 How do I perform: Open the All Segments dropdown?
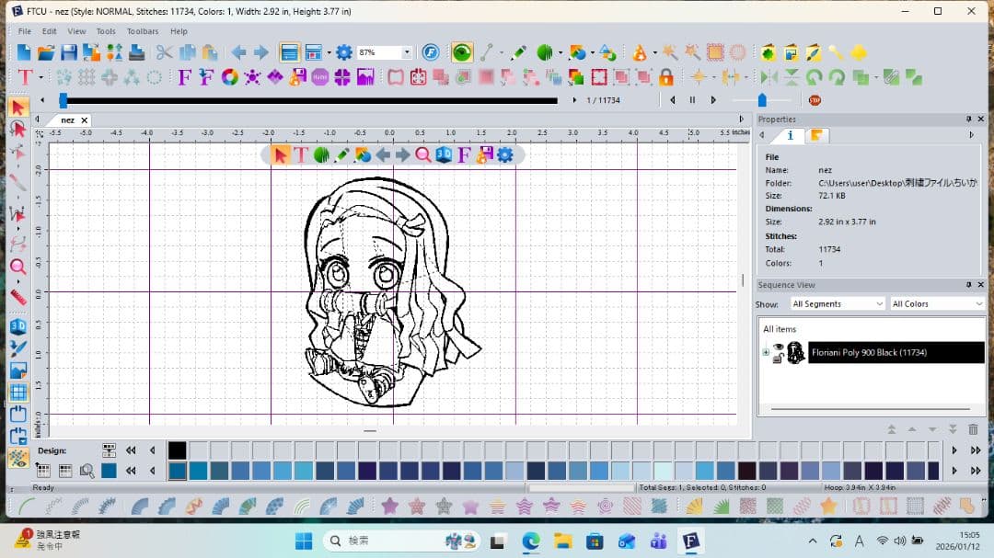click(x=837, y=303)
